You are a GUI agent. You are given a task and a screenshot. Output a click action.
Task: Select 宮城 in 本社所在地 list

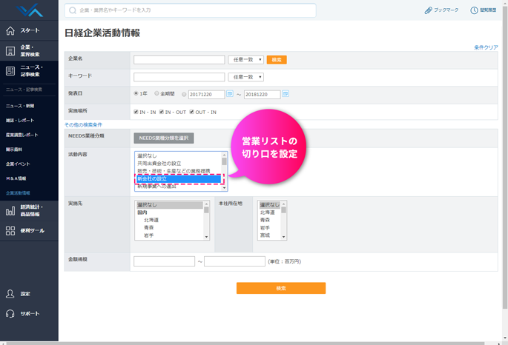pyautogui.click(x=265, y=235)
